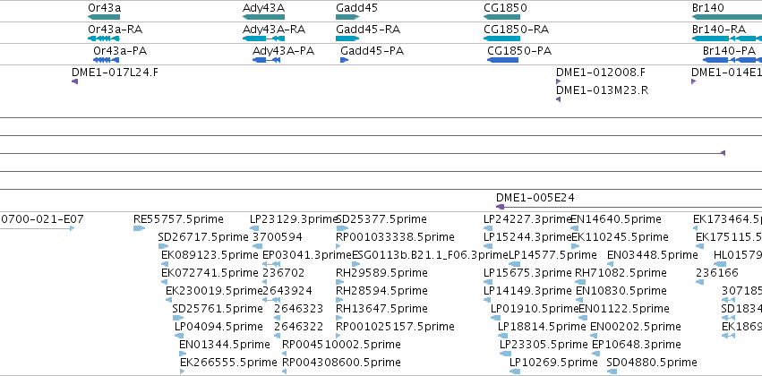The height and width of the screenshot is (376, 762).
Task: Select EN01344.5prime EST
Action: pyautogui.click(x=183, y=354)
